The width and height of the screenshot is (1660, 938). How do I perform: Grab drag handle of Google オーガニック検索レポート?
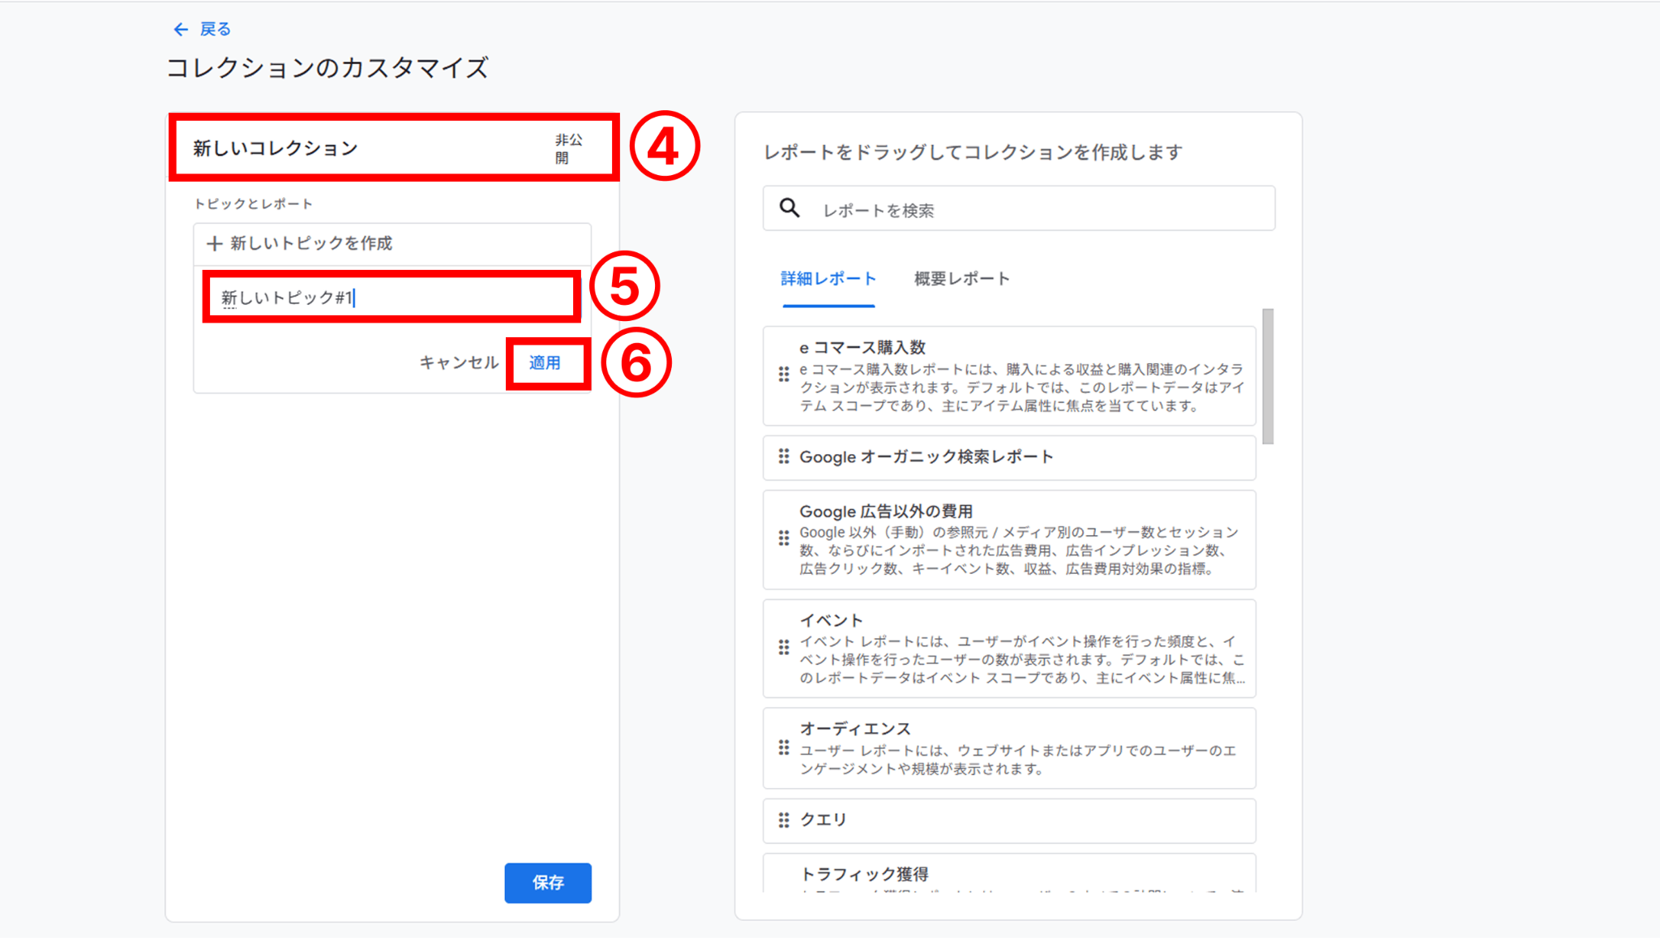click(x=784, y=456)
